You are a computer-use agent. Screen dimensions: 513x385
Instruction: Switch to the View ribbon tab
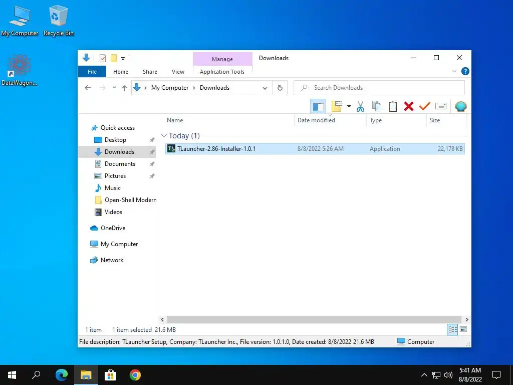(178, 72)
